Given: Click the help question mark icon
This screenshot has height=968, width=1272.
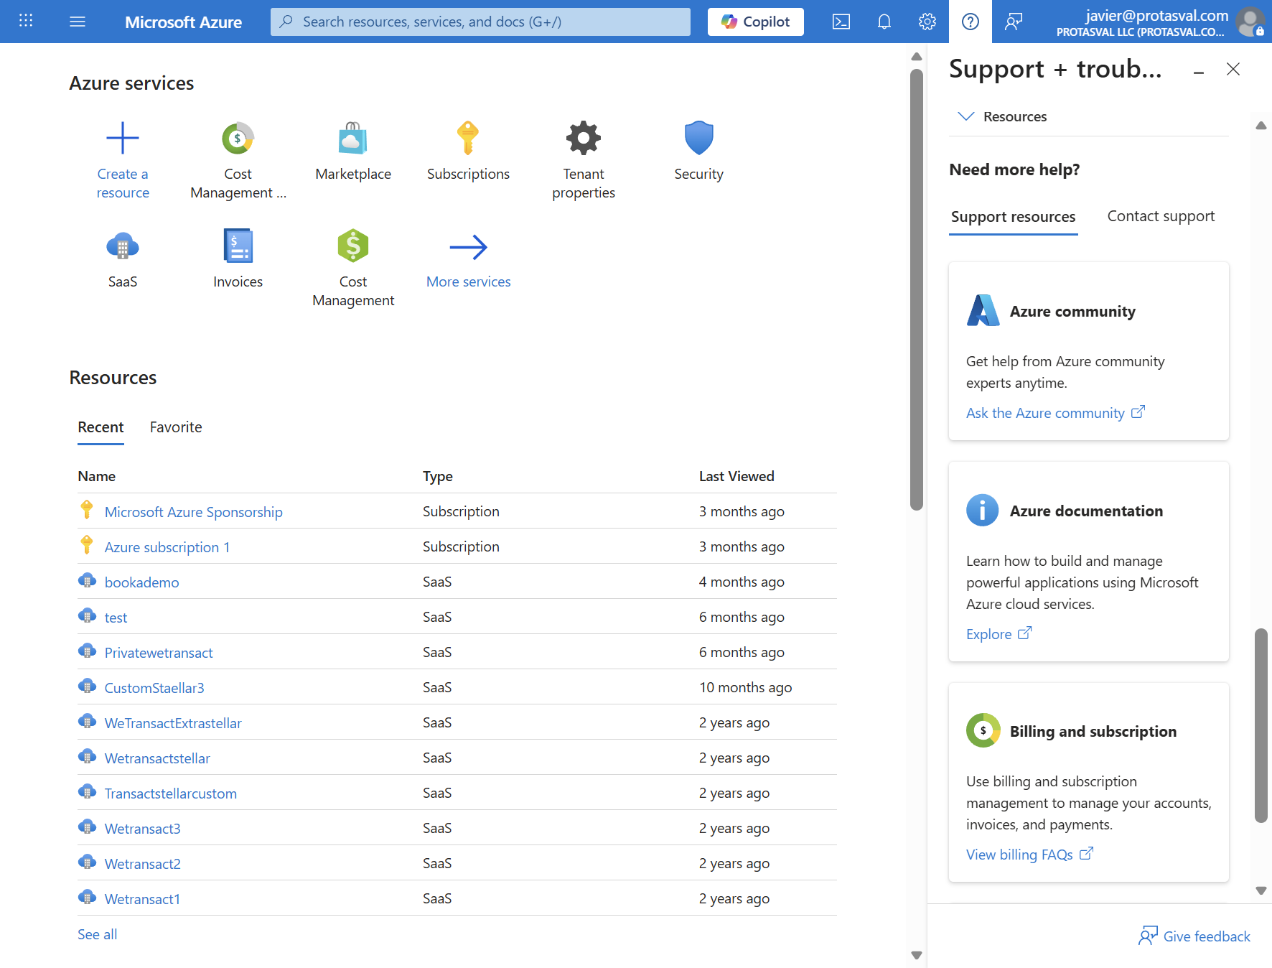Looking at the screenshot, I should (971, 22).
